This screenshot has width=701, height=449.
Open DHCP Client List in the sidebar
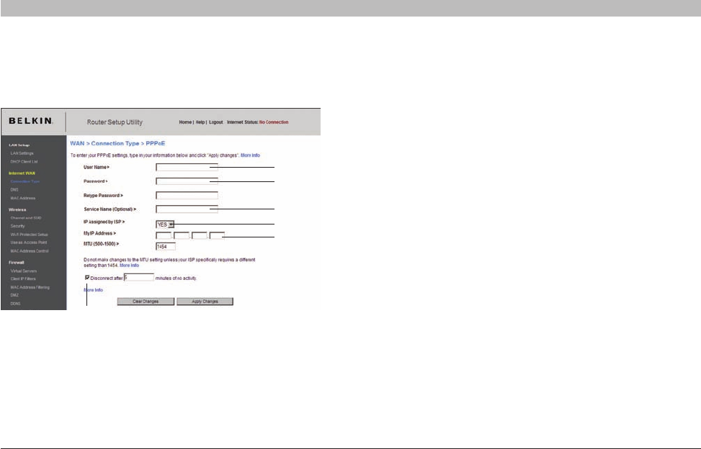point(24,162)
